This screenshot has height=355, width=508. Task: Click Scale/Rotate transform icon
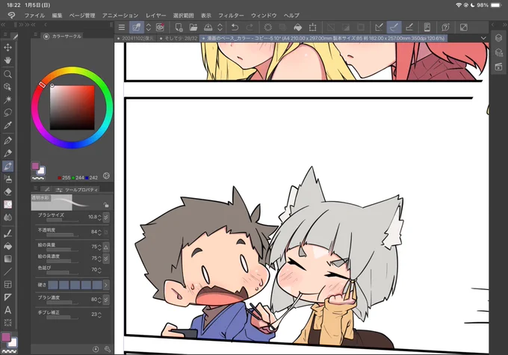coord(312,28)
